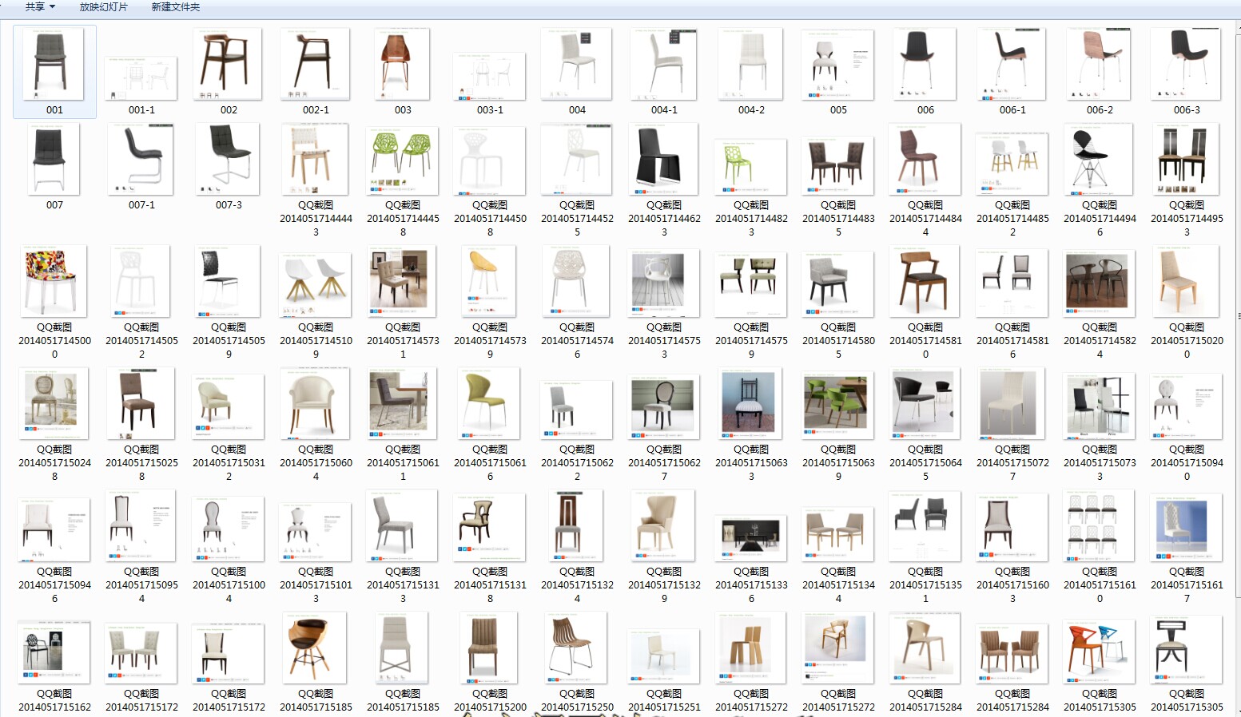Click the 放映幻灯片 button
This screenshot has height=717, width=1241.
coord(103,7)
